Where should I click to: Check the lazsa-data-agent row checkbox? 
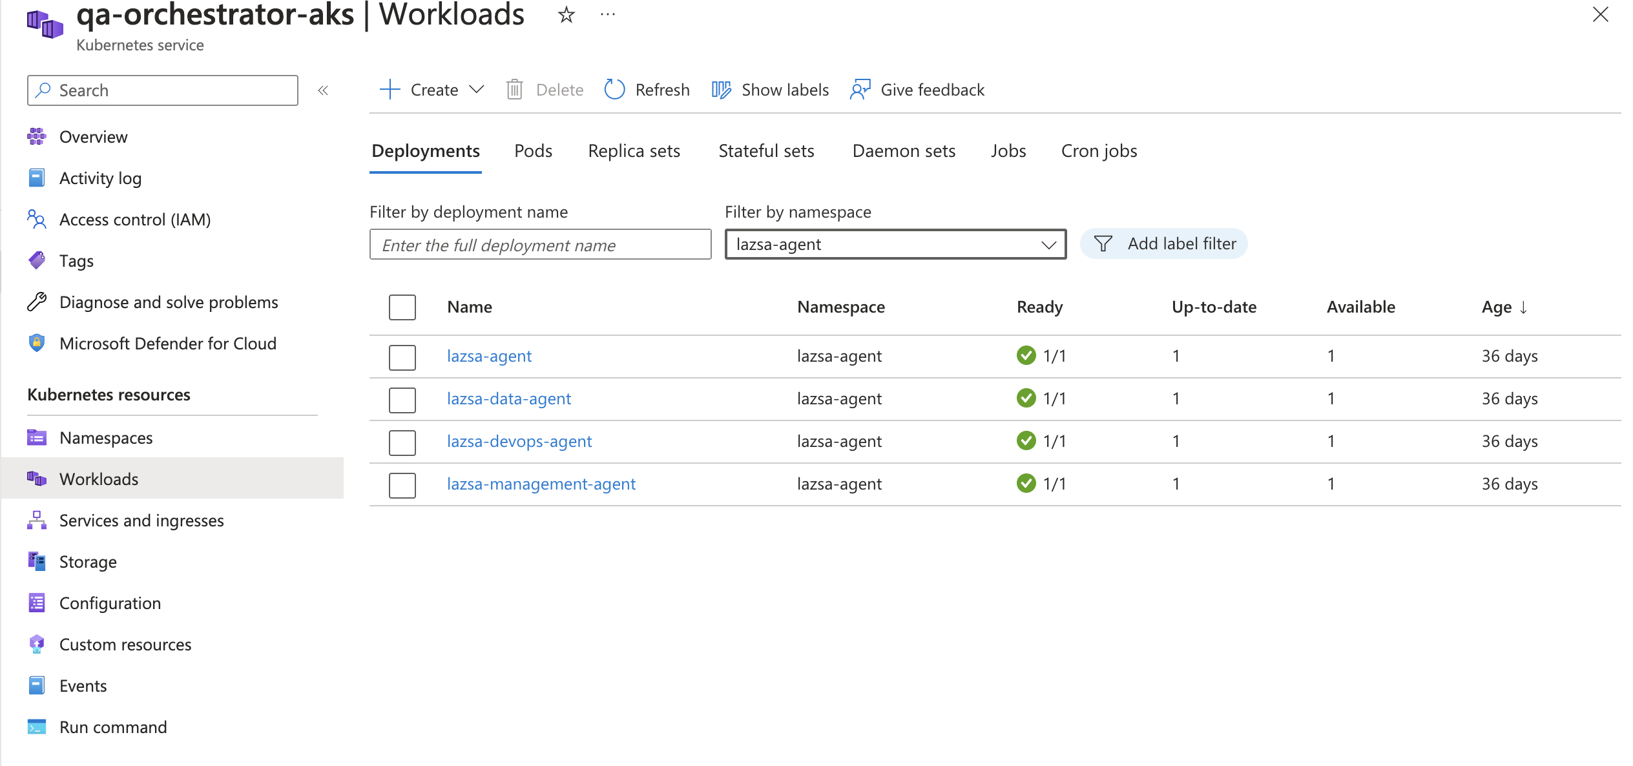click(x=402, y=399)
